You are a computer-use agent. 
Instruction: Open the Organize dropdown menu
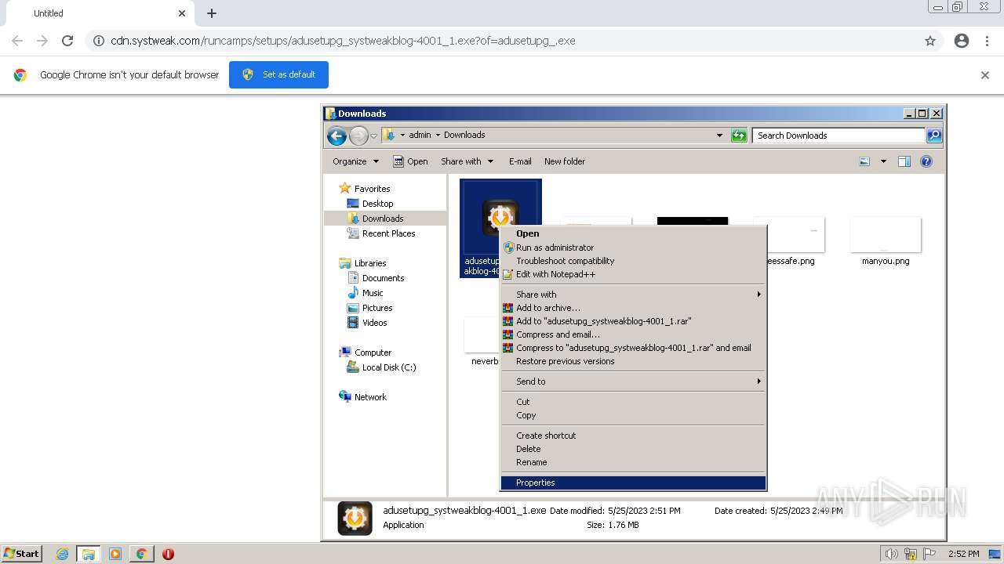pos(355,161)
